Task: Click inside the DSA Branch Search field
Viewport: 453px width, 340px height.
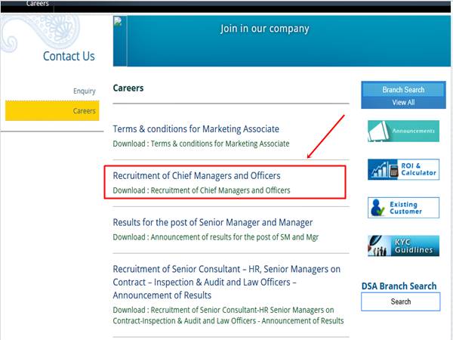Action: 400,301
